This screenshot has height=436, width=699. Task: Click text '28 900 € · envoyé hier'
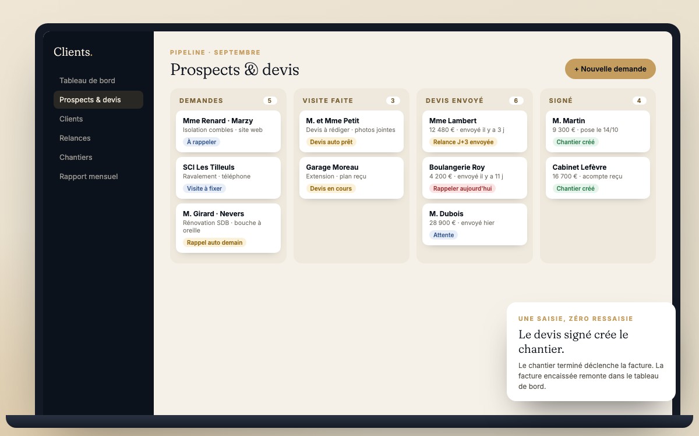462,223
